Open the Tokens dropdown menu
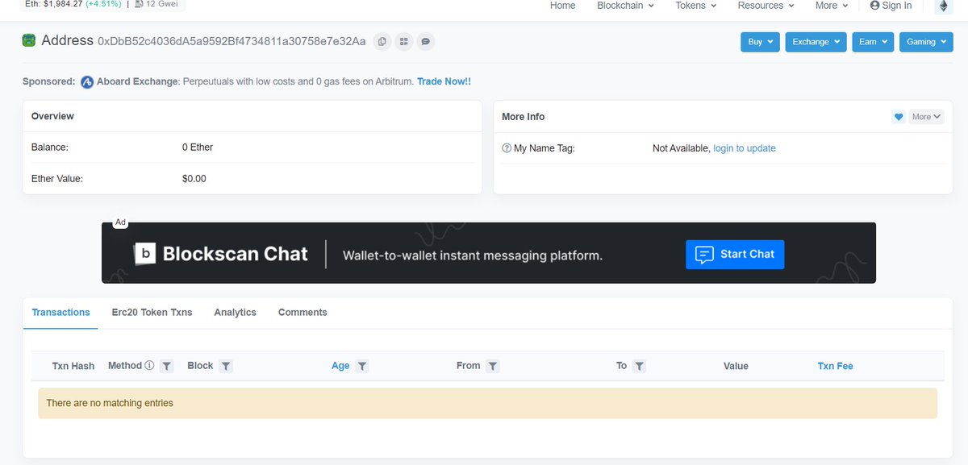Viewport: 968px width, 465px height. [695, 6]
